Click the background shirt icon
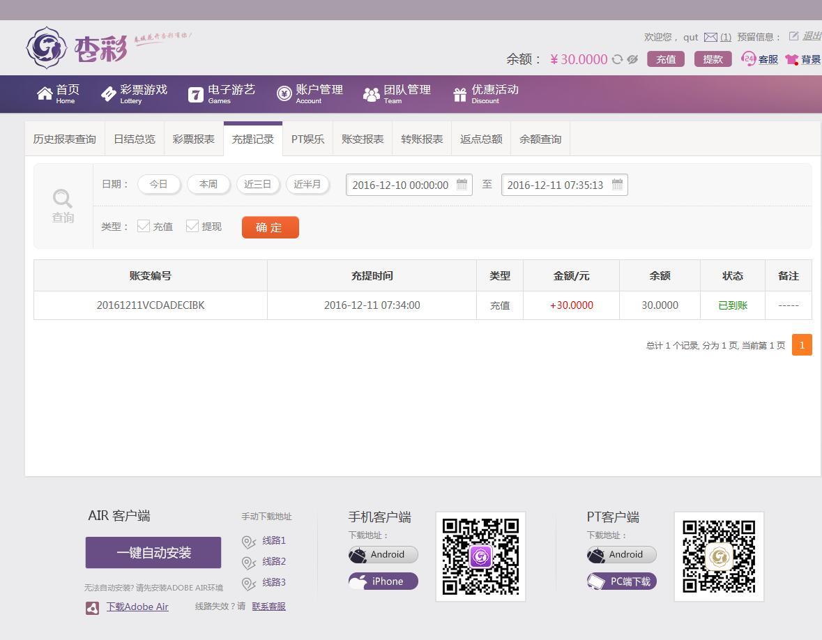This screenshot has width=822, height=640. 791,59
